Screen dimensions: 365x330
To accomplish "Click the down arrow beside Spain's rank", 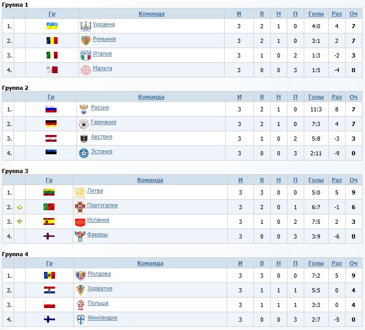I will 19,222.
